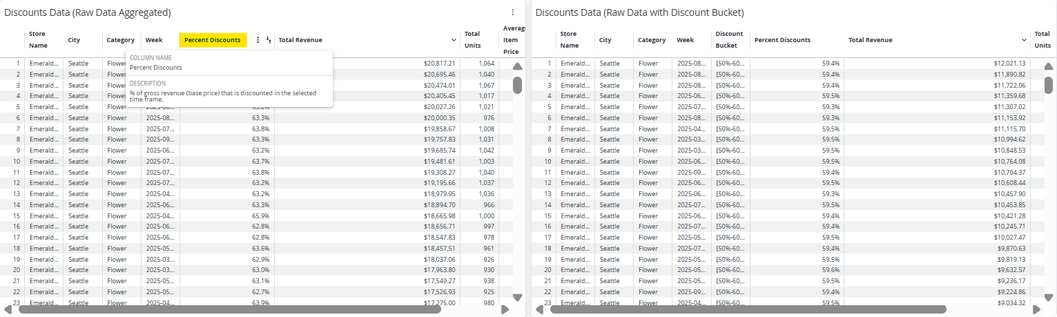Click left arrow of left table horizontal scrollbar
The image size is (1057, 317).
pos(8,309)
